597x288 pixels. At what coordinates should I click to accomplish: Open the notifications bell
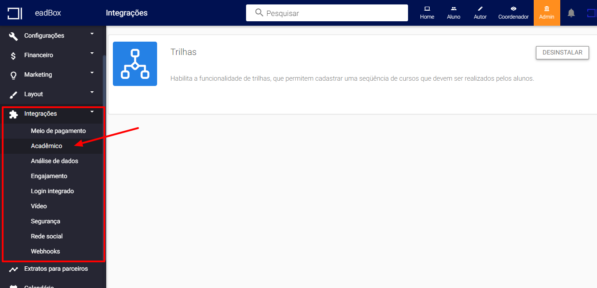(571, 13)
